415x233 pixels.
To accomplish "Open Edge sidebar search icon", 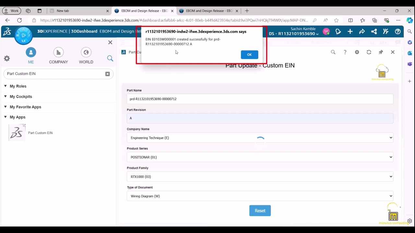I will [410, 31].
